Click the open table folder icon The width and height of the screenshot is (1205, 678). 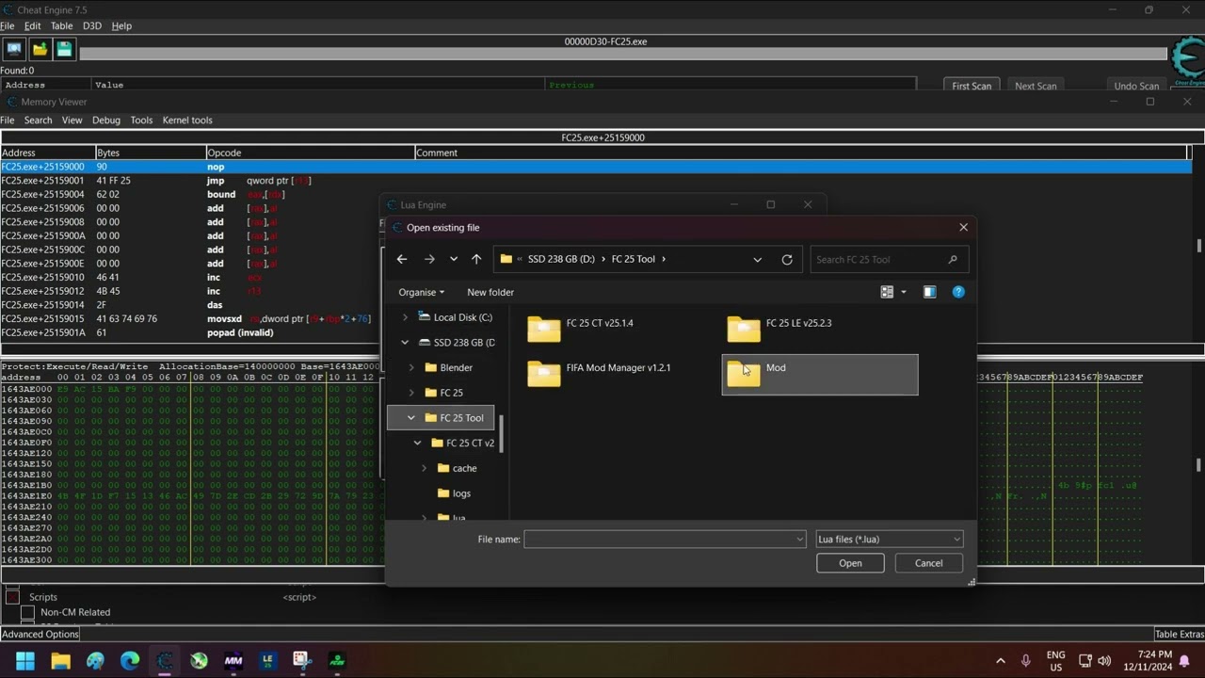[40, 49]
